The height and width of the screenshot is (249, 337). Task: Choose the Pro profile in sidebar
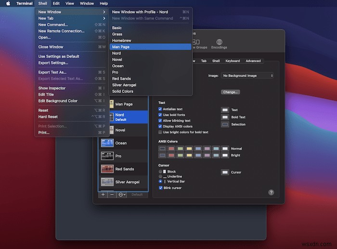pyautogui.click(x=118, y=156)
